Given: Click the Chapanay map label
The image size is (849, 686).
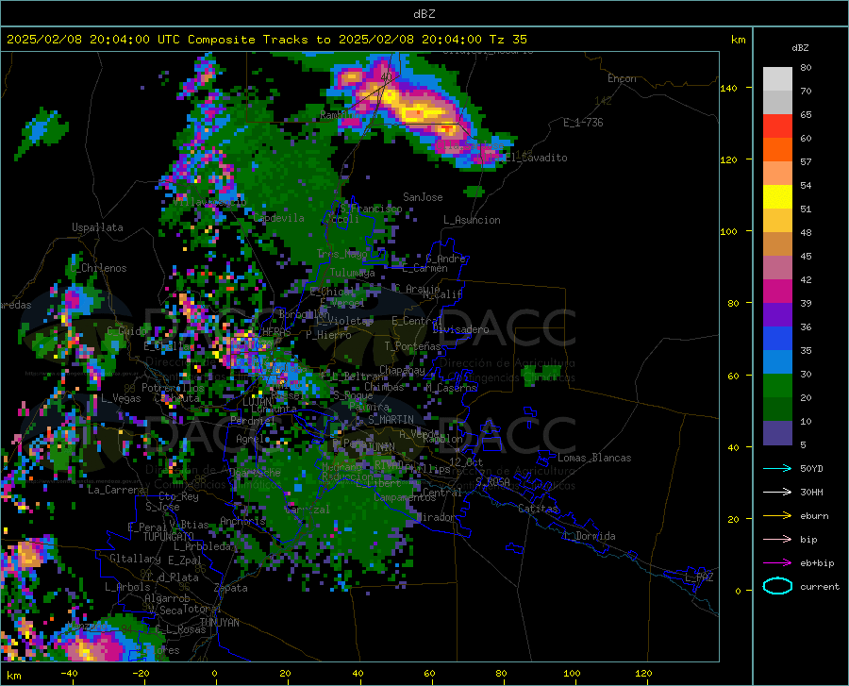Looking at the screenshot, I should [x=402, y=370].
